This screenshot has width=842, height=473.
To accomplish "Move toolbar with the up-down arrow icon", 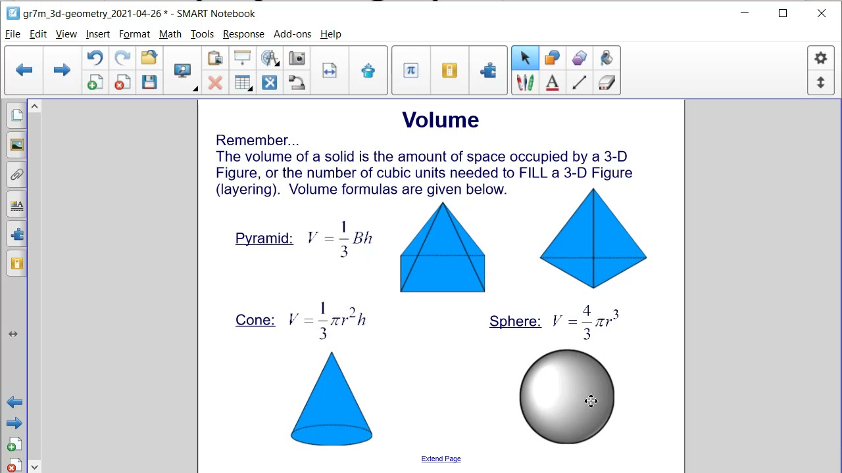I will [821, 83].
